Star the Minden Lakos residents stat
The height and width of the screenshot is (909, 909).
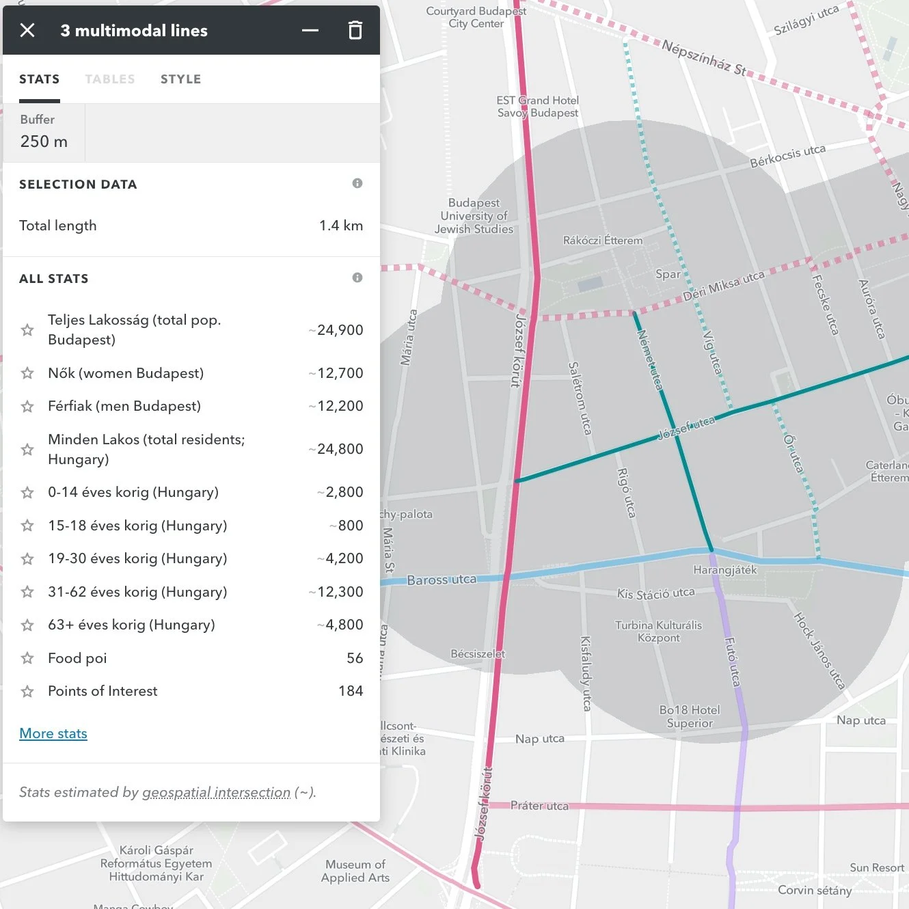click(27, 449)
